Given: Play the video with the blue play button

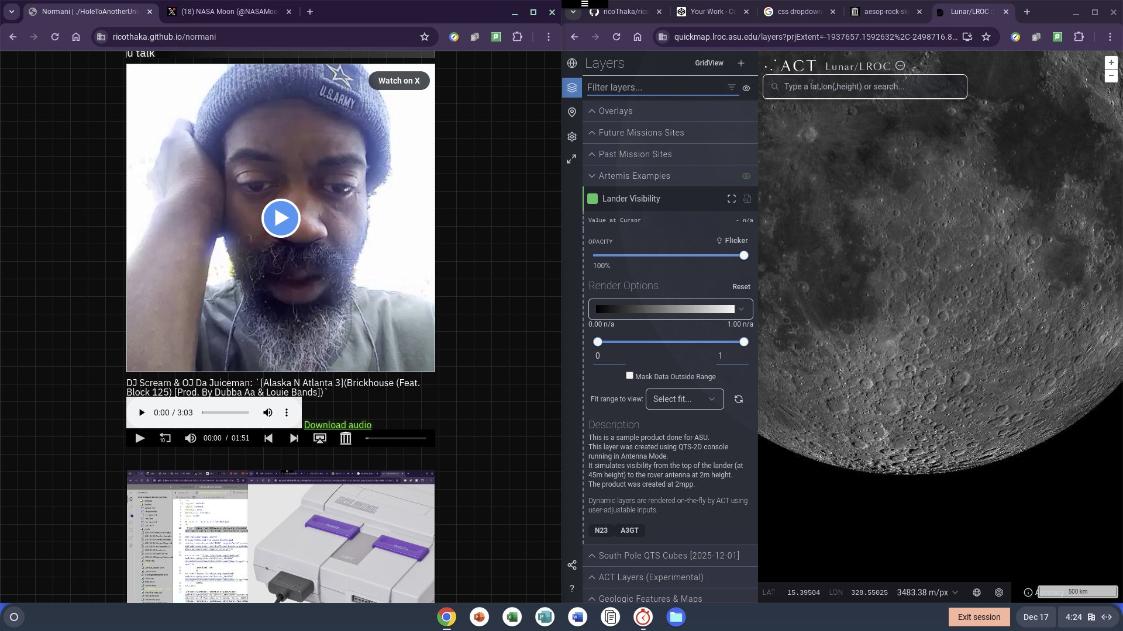Looking at the screenshot, I should coord(281,218).
